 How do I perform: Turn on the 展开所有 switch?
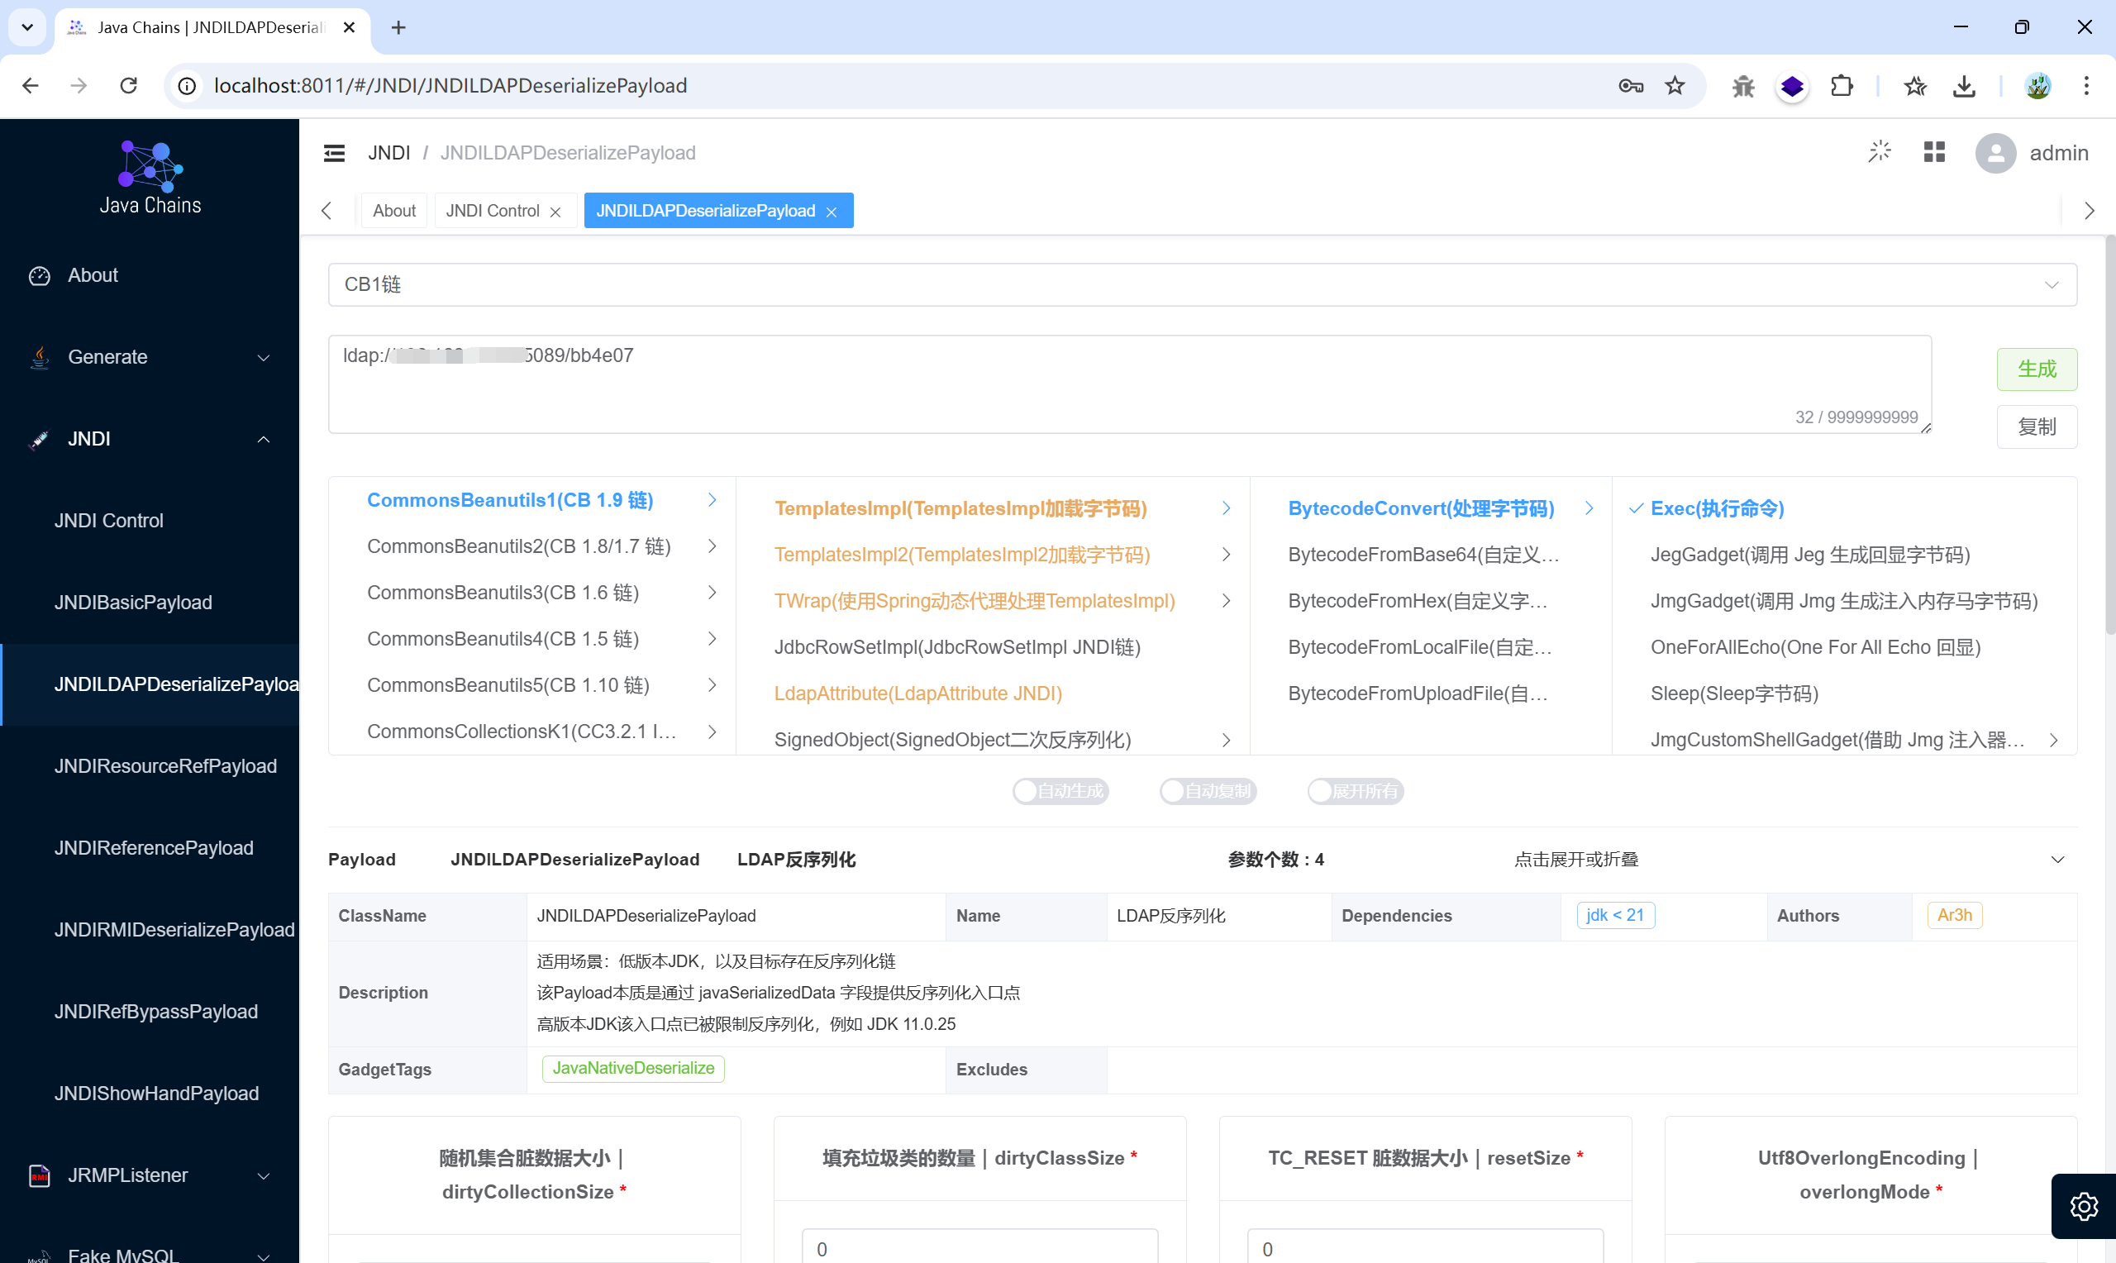click(x=1355, y=792)
